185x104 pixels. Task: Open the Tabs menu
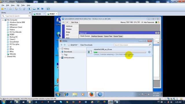coord(23,5)
